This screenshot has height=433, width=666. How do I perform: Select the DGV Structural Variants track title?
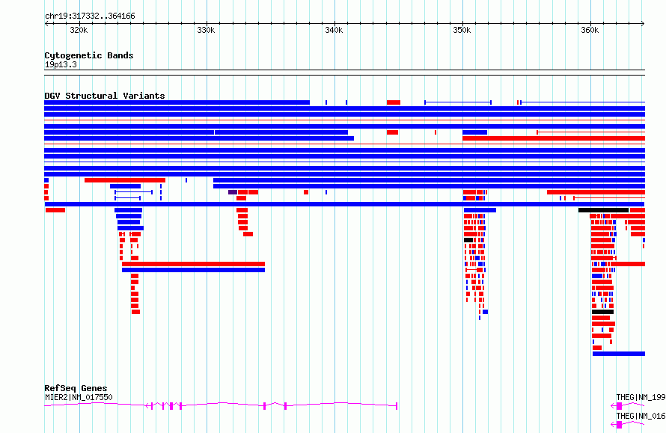pyautogui.click(x=105, y=96)
